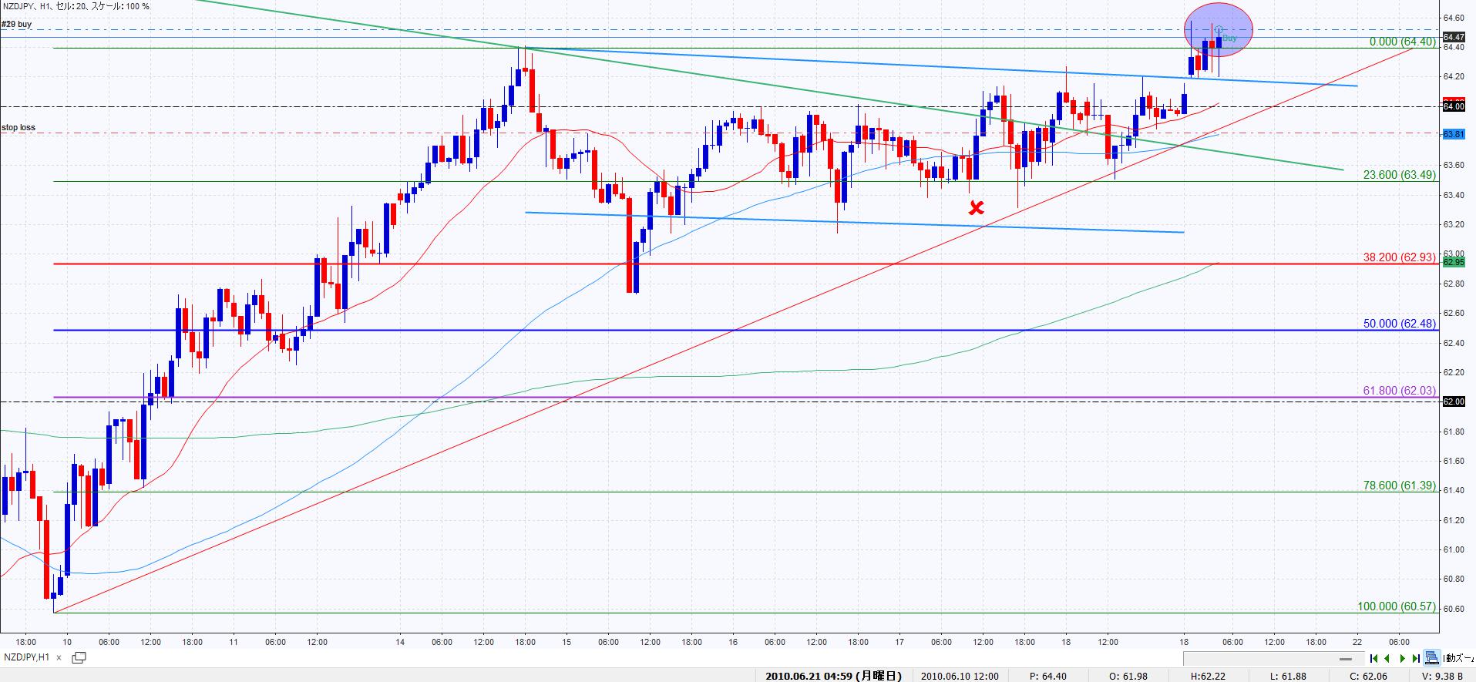This screenshot has width=1476, height=682.
Task: Click the 64.47 current price tag
Action: 1453,37
